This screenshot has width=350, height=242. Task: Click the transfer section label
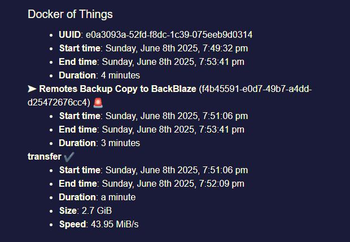pyautogui.click(x=45, y=157)
